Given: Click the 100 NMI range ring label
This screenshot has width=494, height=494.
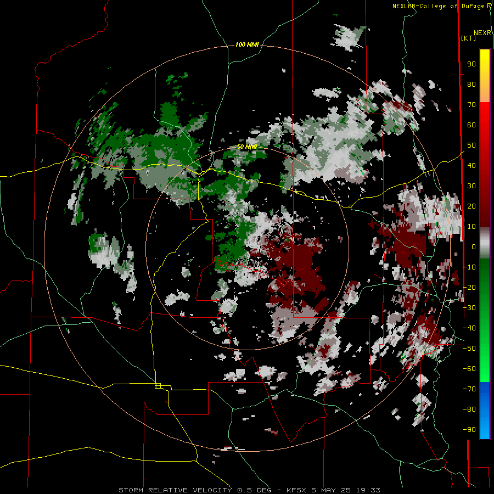Looking at the screenshot, I should (247, 44).
